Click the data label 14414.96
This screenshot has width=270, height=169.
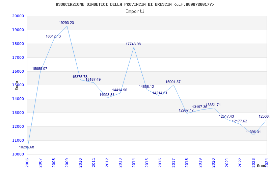[x=120, y=90]
